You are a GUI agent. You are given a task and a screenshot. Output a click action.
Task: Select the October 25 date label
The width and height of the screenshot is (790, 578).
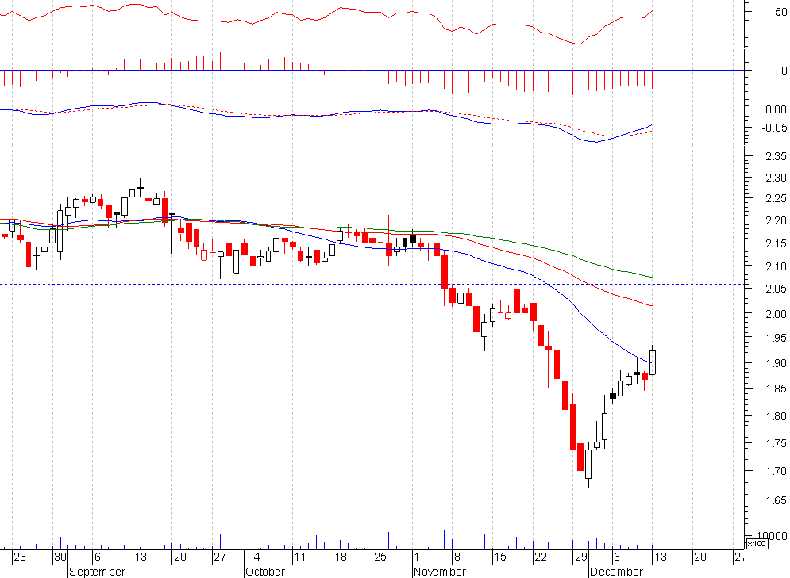click(x=380, y=557)
